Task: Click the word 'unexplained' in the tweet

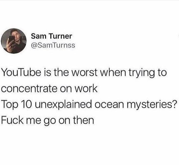Action: (x=63, y=104)
